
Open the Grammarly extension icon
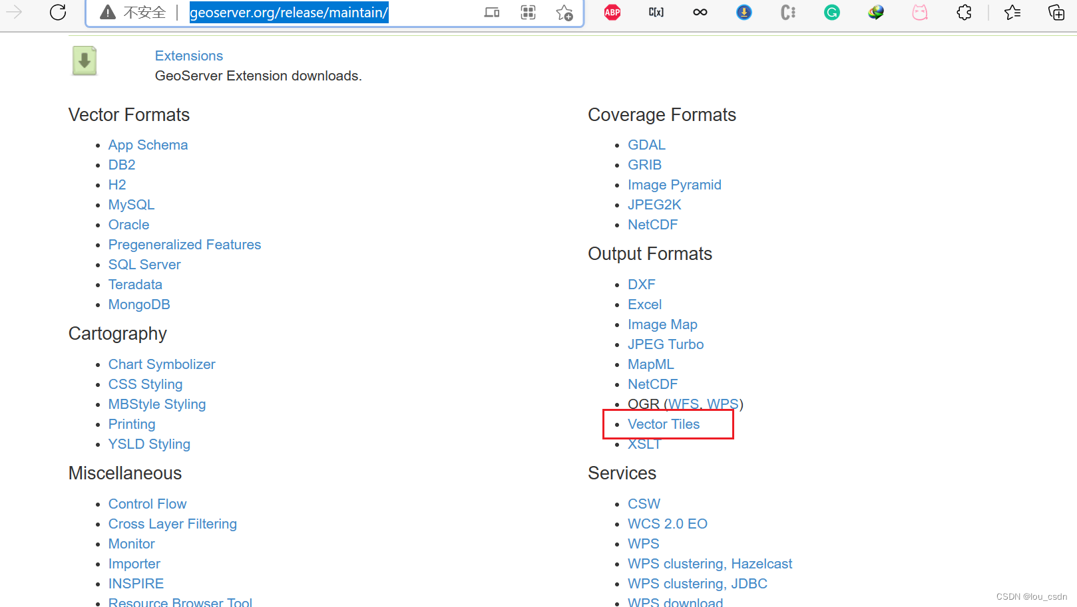pyautogui.click(x=832, y=12)
